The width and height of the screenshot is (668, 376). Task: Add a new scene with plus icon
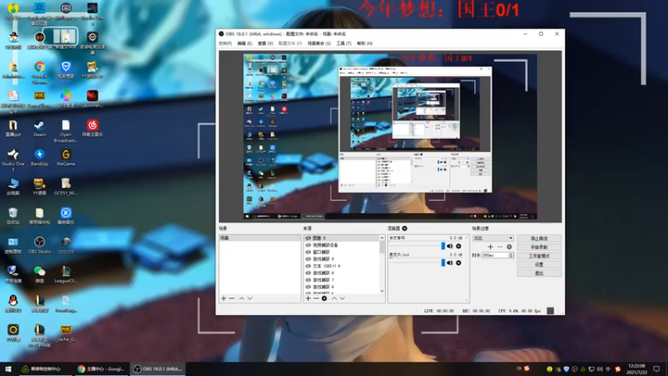224,298
